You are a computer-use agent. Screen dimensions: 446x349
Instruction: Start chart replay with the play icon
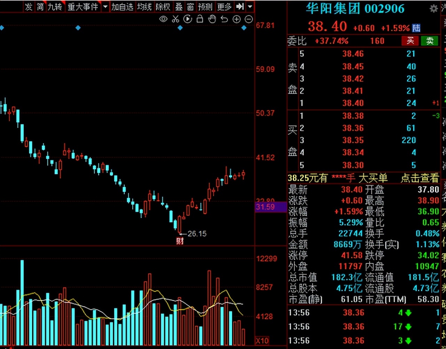click(x=188, y=19)
